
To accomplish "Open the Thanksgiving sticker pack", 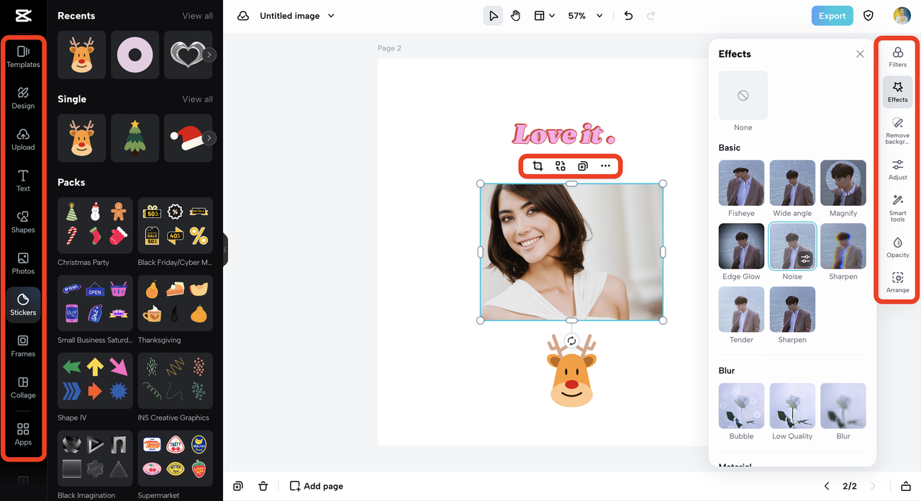I will pos(176,303).
